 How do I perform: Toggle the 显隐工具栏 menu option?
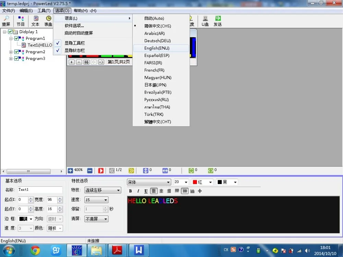74,43
